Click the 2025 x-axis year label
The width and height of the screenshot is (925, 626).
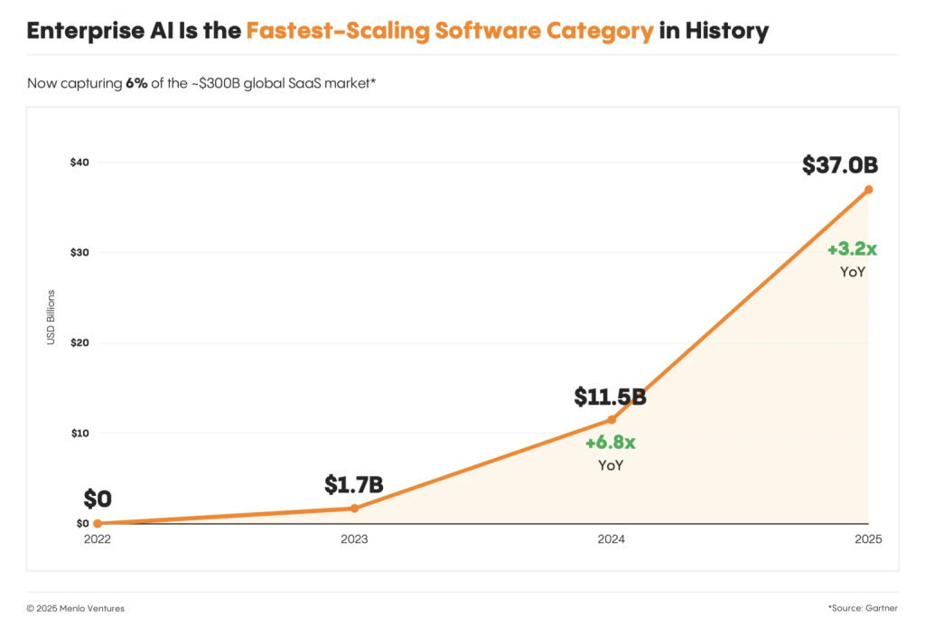[x=868, y=539]
